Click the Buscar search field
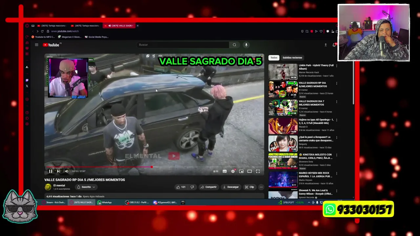 click(x=182, y=45)
